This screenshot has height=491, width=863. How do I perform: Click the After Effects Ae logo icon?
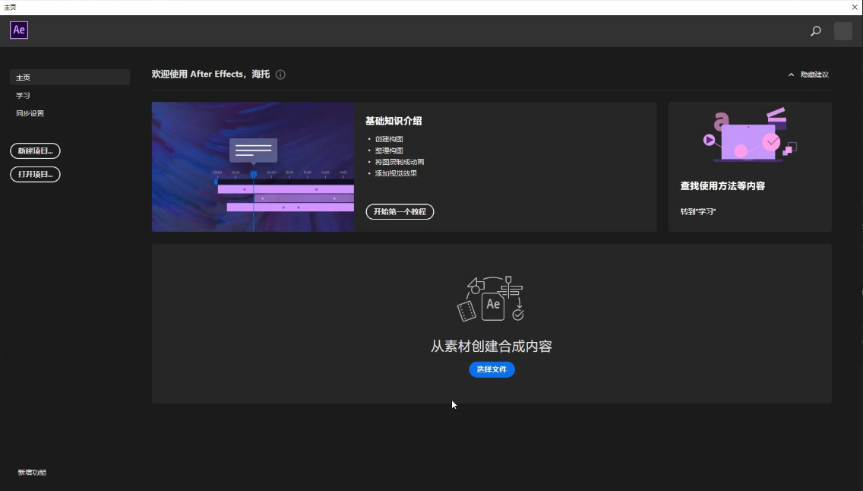19,30
